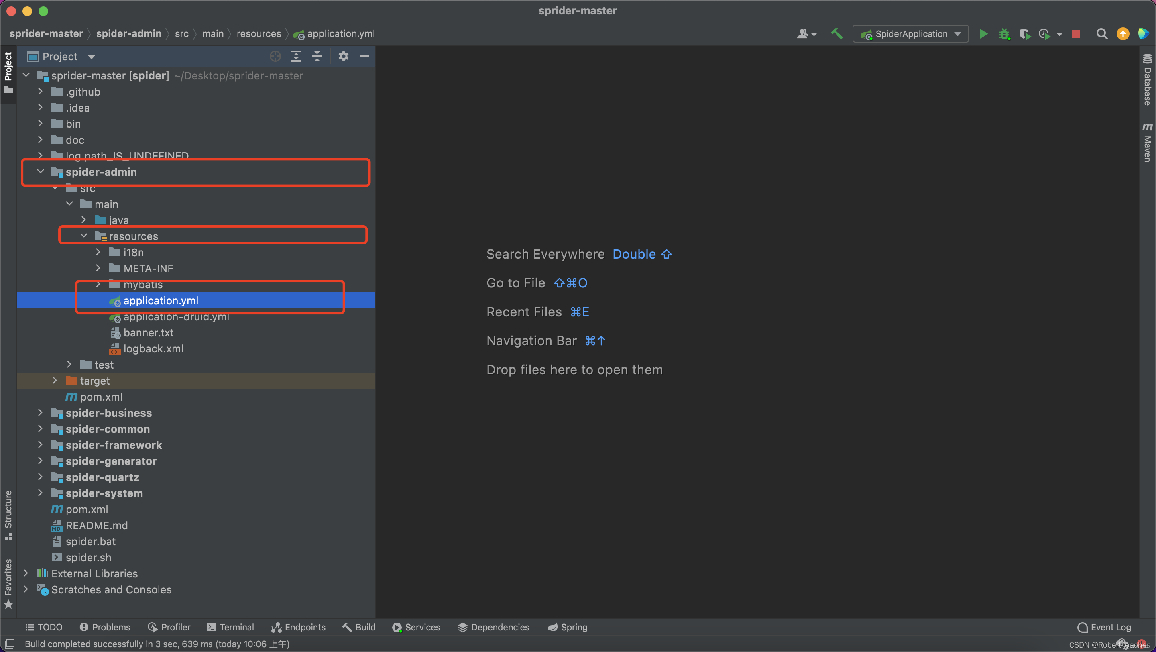Open the logback.xml configuration file

tap(154, 348)
